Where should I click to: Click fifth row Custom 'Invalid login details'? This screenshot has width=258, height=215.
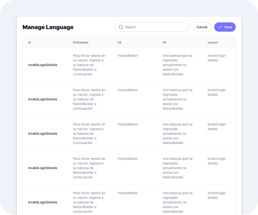pos(217,196)
